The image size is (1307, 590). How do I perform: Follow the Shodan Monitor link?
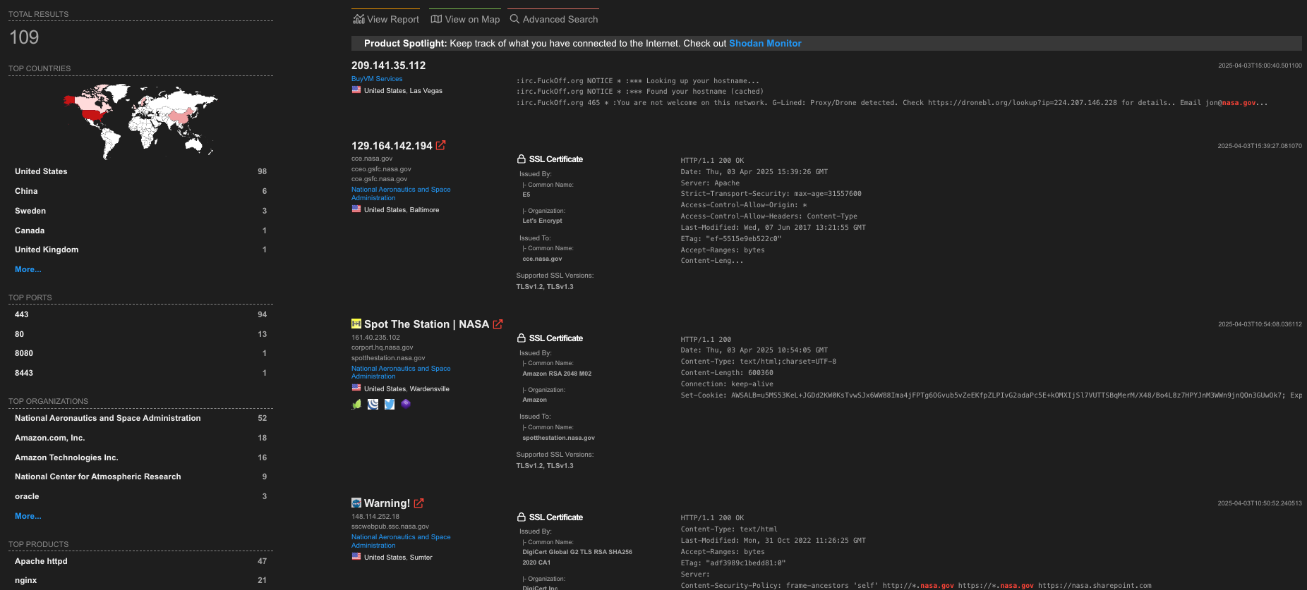pyautogui.click(x=764, y=44)
